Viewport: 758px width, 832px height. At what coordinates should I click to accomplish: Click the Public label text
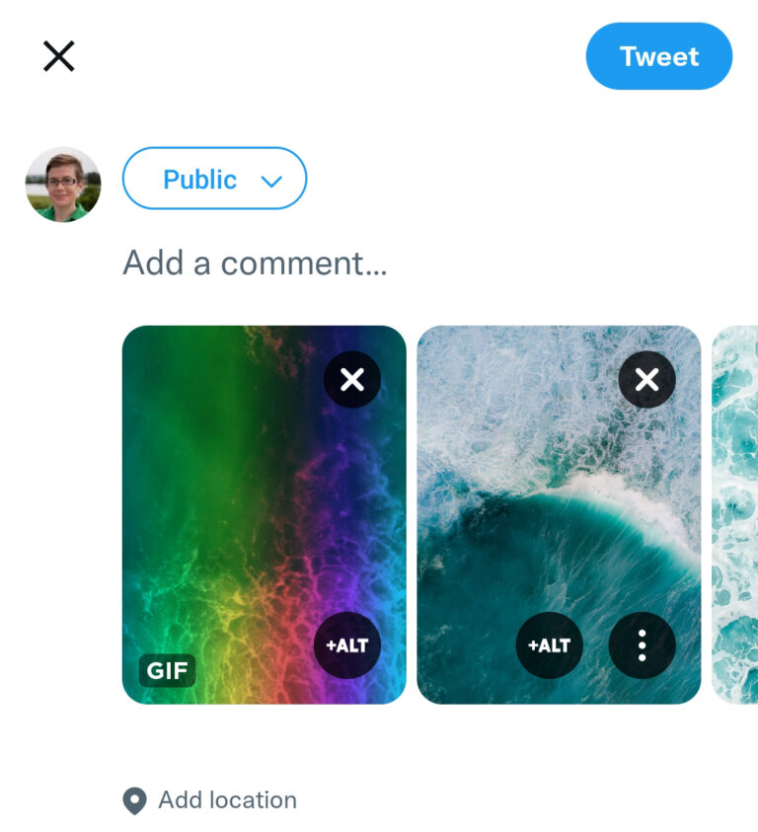click(199, 180)
